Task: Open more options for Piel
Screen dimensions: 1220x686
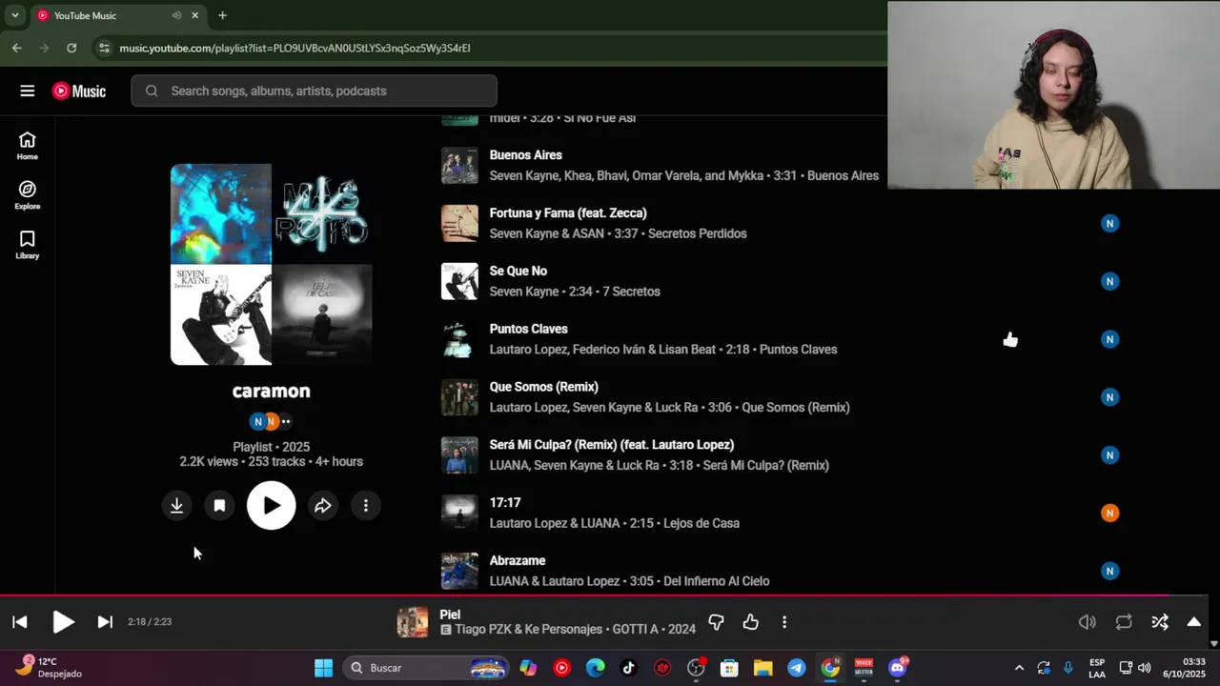Action: point(784,622)
